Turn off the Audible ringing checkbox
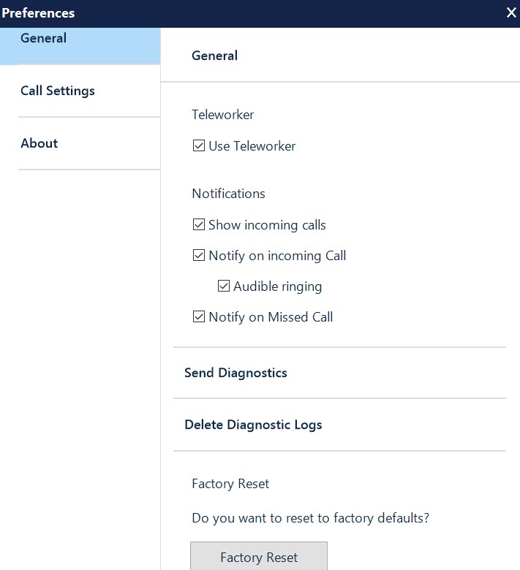The image size is (520, 570). (x=223, y=286)
